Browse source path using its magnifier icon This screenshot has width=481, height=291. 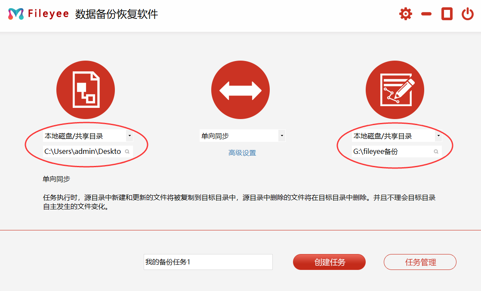pyautogui.click(x=127, y=152)
